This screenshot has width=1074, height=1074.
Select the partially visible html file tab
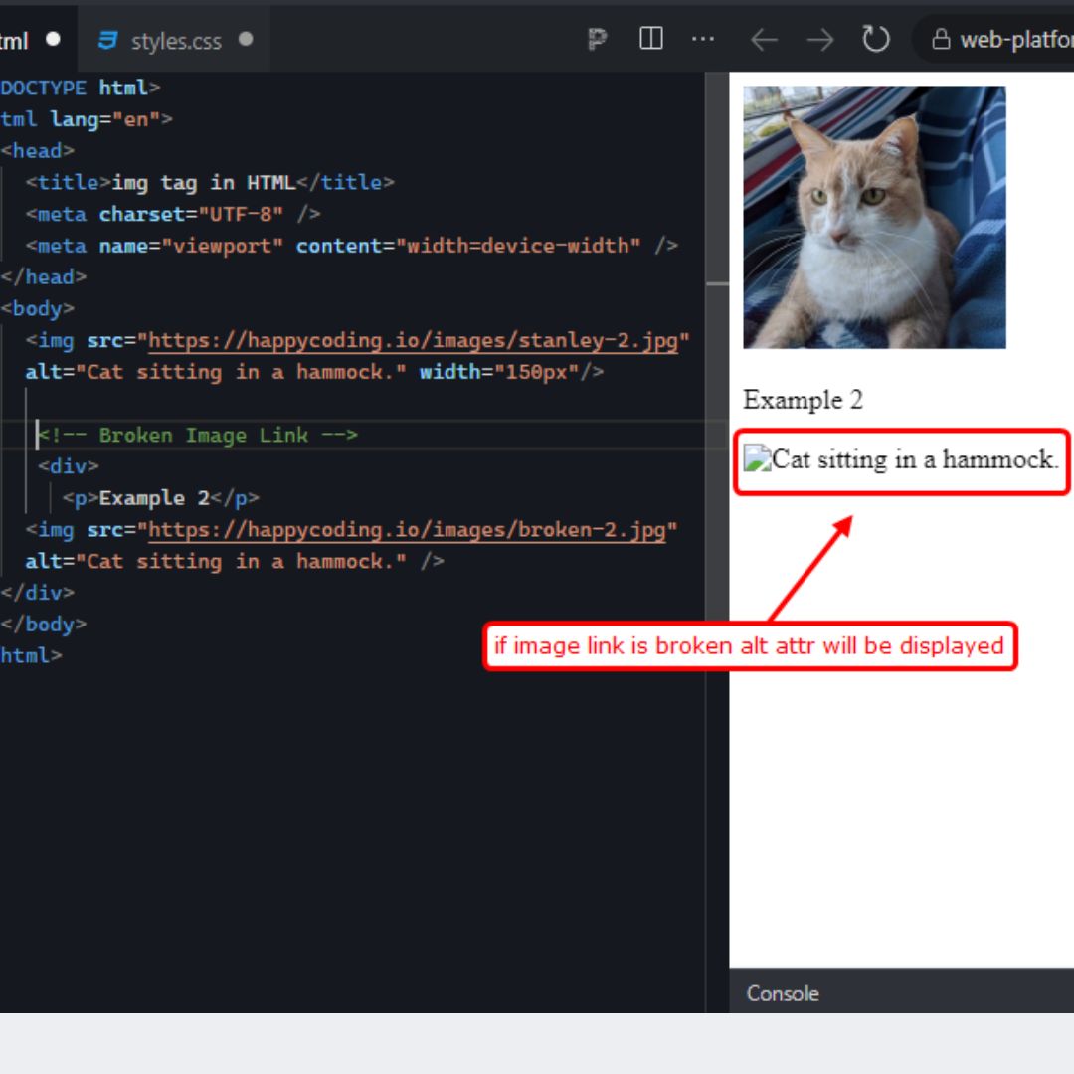click(36, 41)
